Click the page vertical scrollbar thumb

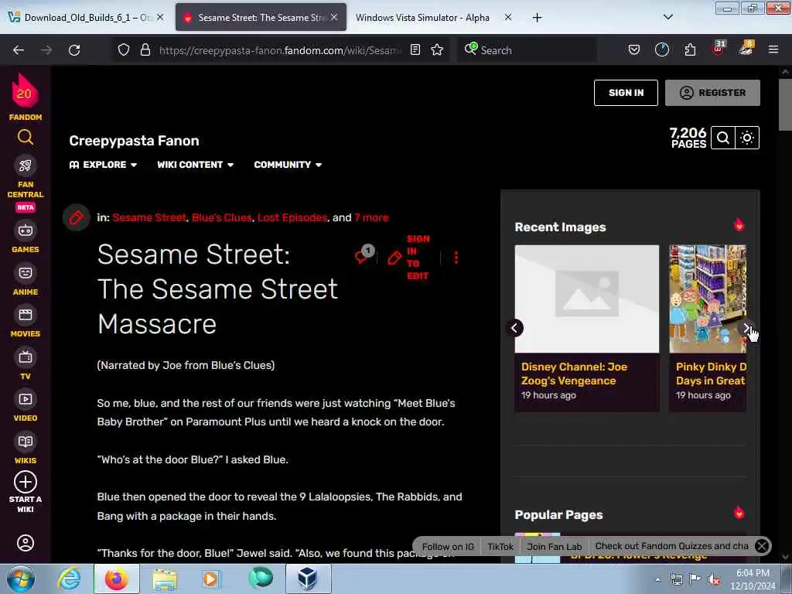pyautogui.click(x=785, y=104)
